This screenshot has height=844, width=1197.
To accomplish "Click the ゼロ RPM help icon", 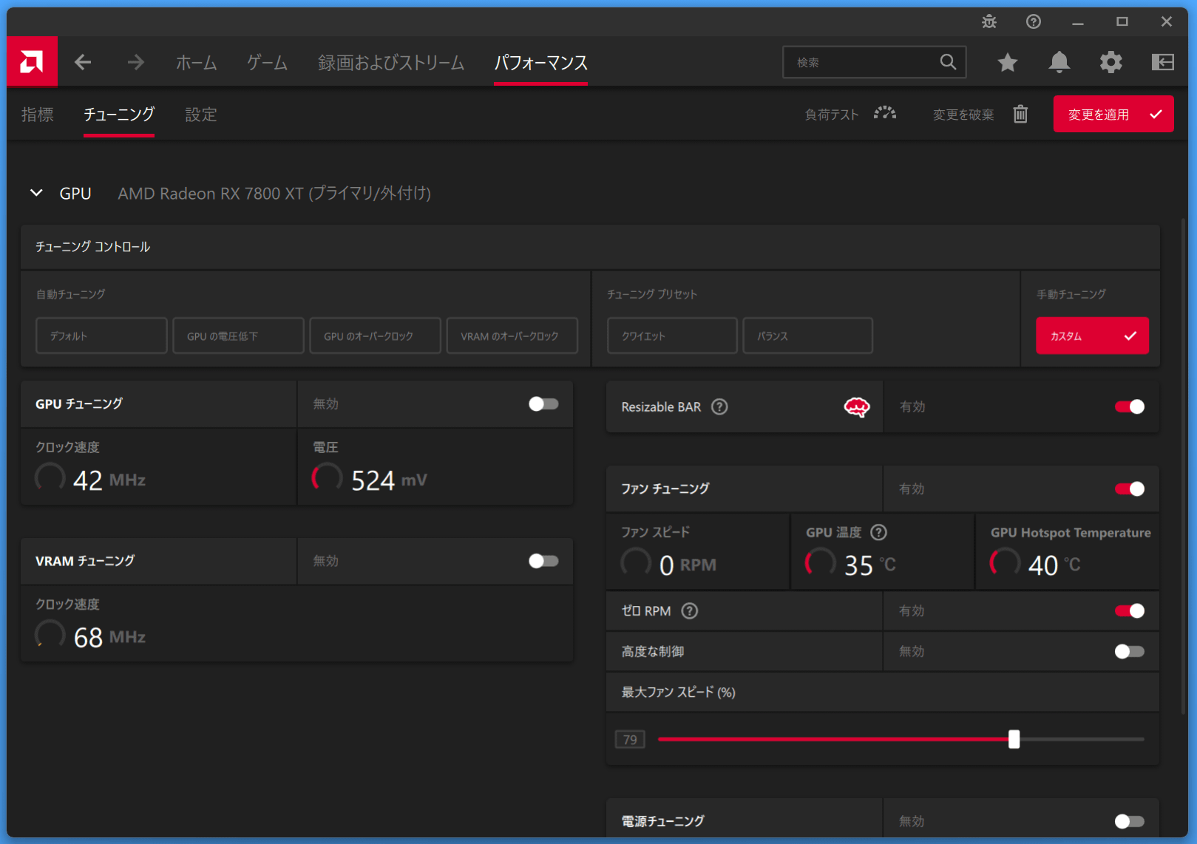I will click(x=689, y=610).
